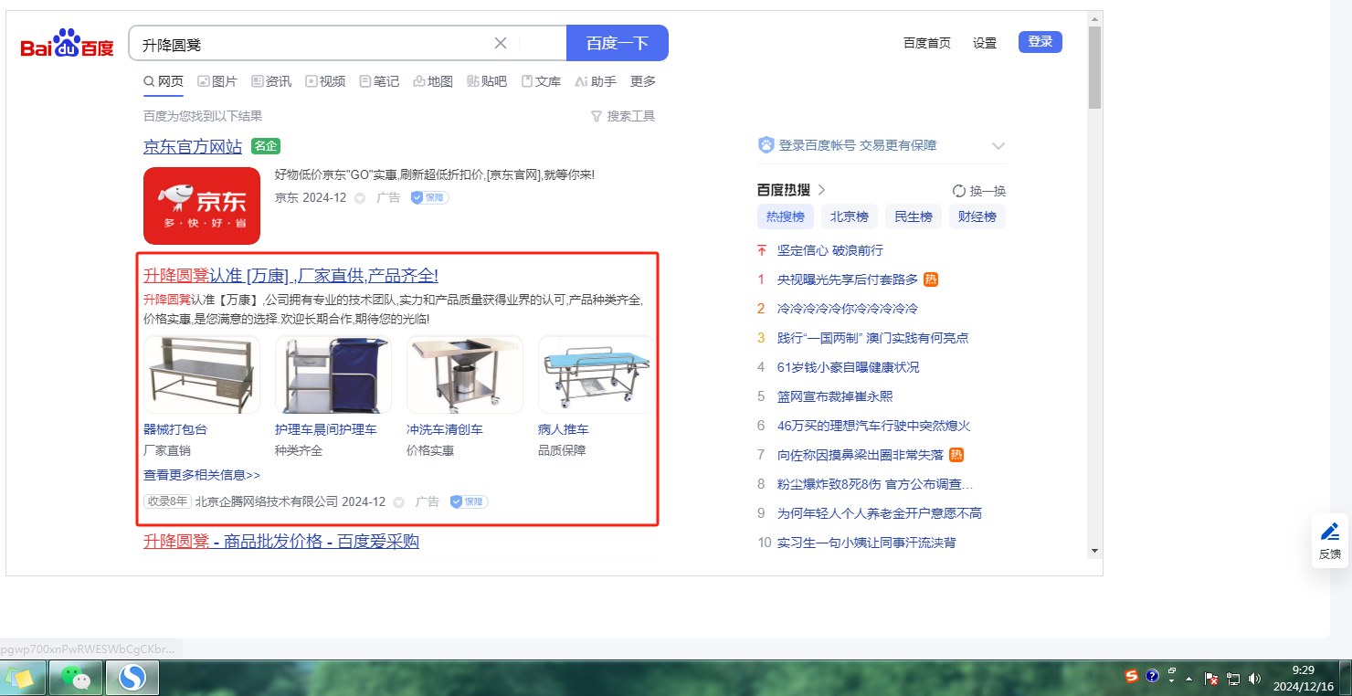Open the 冲洗车清创车 link
1352x696 pixels.
pos(445,429)
